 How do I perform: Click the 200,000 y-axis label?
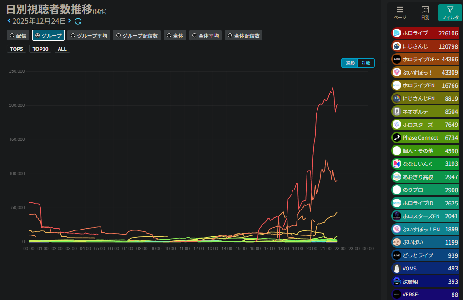pyautogui.click(x=17, y=105)
